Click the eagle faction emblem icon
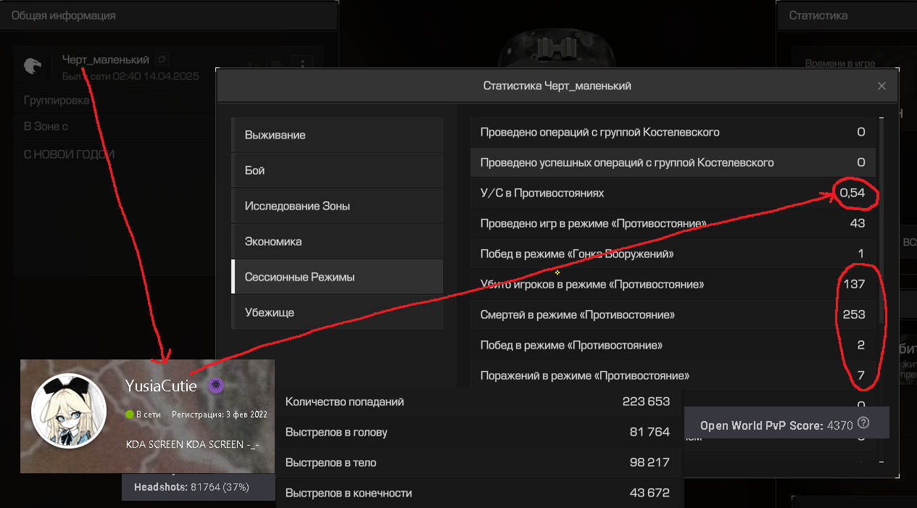The image size is (917, 508). click(33, 66)
